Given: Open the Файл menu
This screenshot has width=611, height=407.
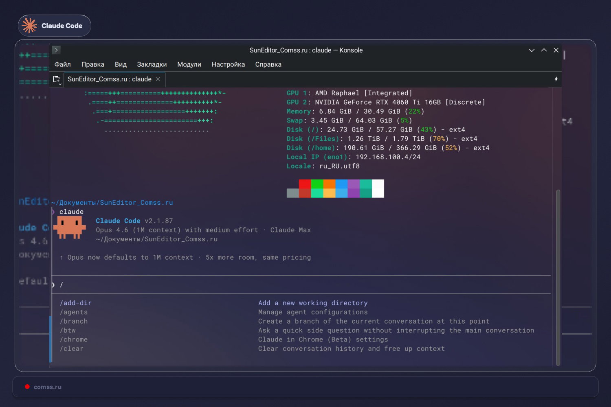Looking at the screenshot, I should point(62,64).
